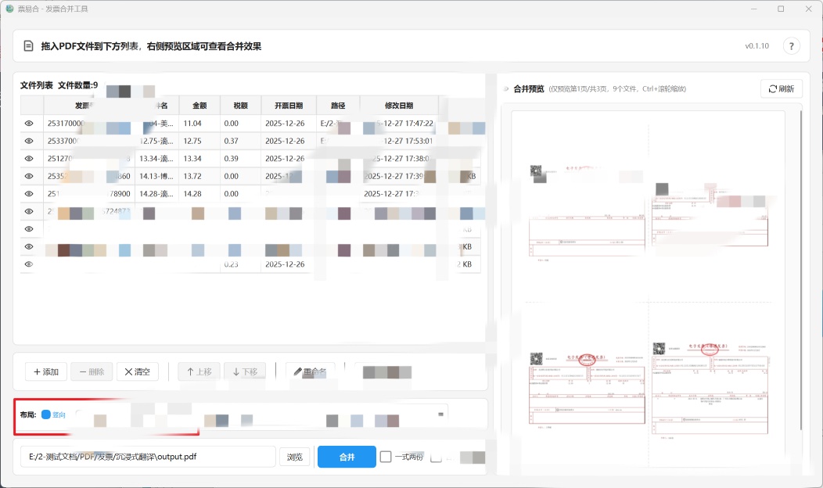The image size is (823, 488).
Task: Click the document icon in the header banner
Action: (29, 46)
